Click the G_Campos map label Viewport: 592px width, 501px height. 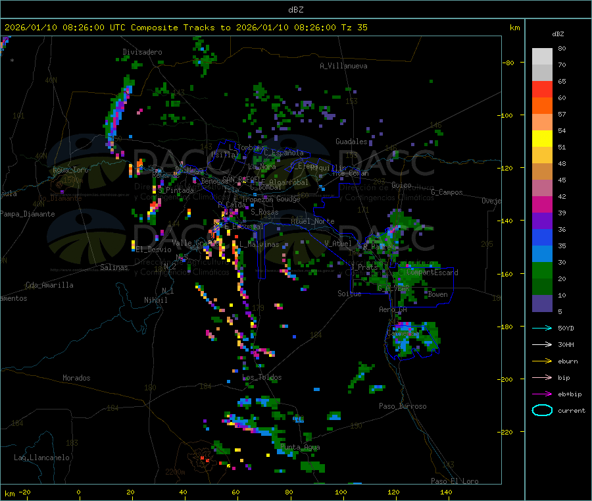click(x=447, y=192)
